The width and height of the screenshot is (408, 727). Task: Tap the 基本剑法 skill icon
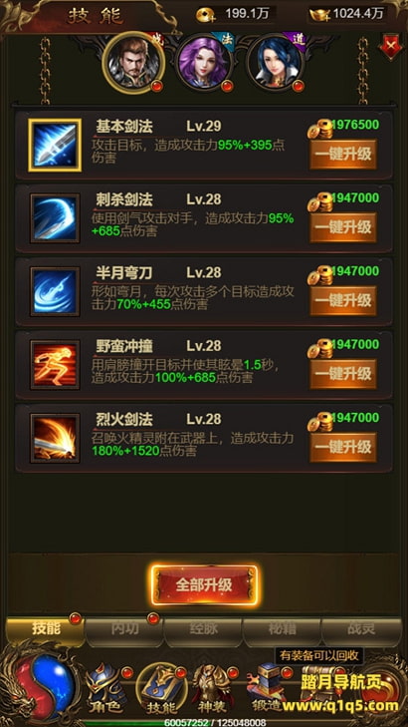pyautogui.click(x=55, y=146)
